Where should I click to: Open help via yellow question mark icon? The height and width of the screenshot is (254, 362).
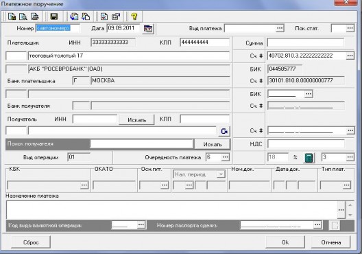(x=134, y=16)
